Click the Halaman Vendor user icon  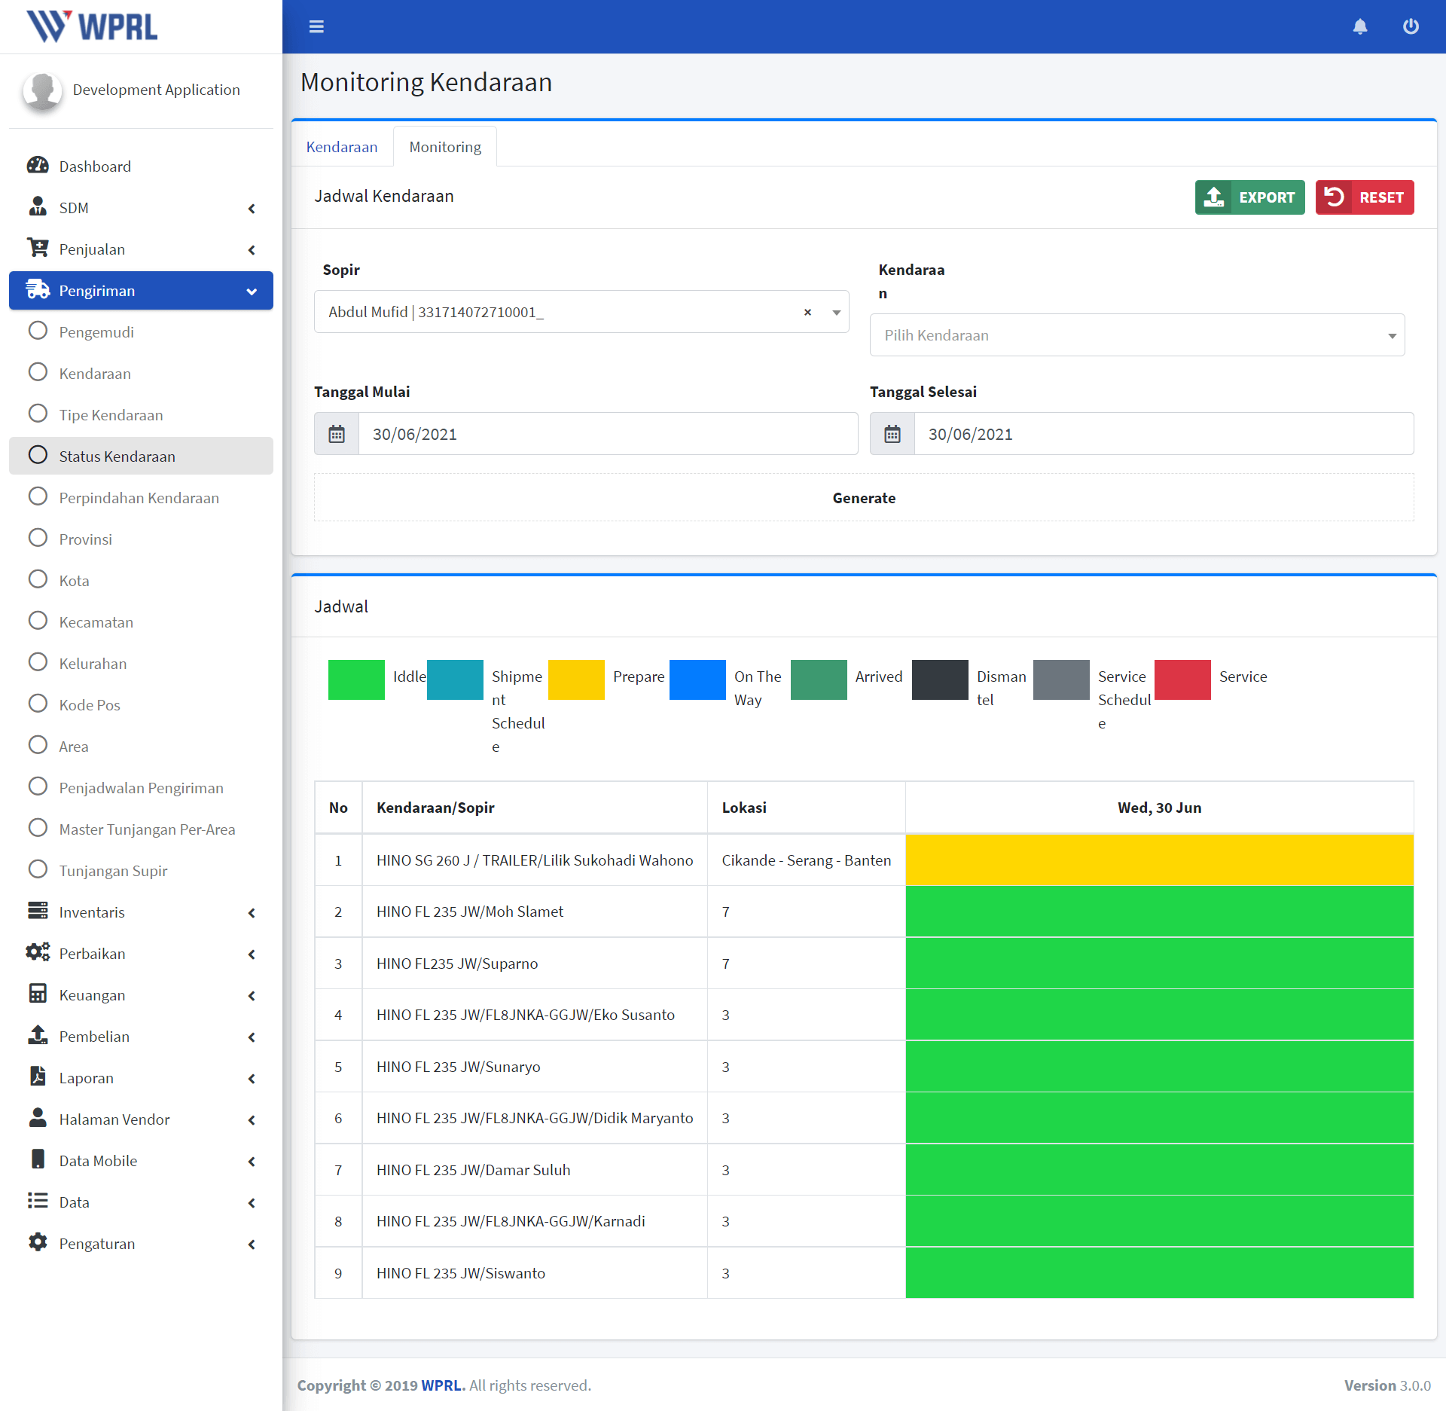tap(38, 1119)
